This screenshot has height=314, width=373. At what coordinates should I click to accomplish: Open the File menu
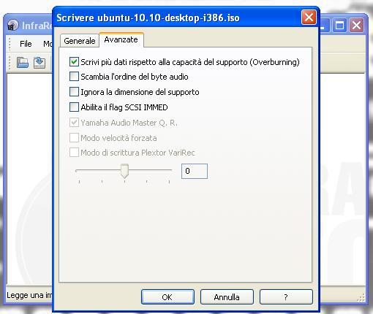tap(26, 44)
